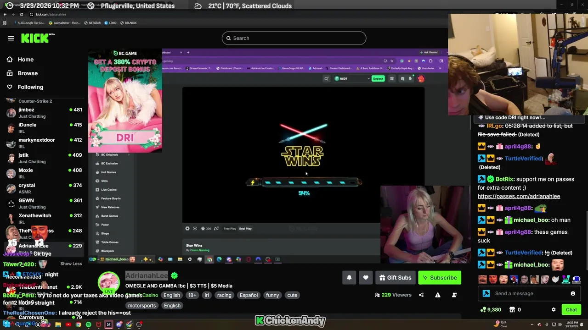This screenshot has width=588, height=330.
Task: Click channel points 9,380 indicator
Action: (x=490, y=310)
